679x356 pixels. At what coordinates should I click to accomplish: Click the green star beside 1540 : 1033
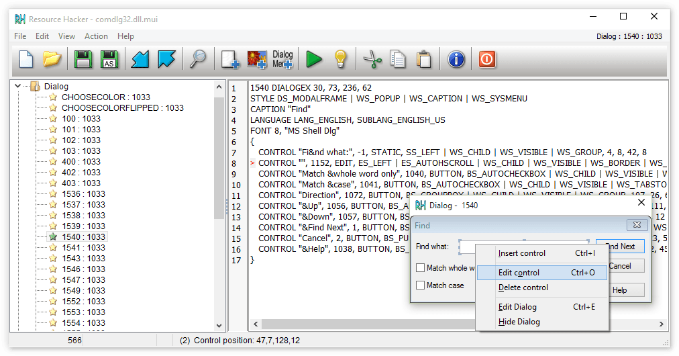[x=53, y=236]
